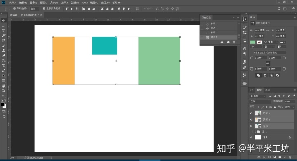Viewport: 297px width, 161px height.
Task: Select the Move tool in the toolbox
Action: tap(4, 20)
